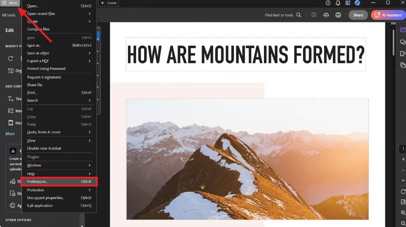The image size is (406, 227).
Task: Click the search magnifier icon
Action: click(x=299, y=15)
